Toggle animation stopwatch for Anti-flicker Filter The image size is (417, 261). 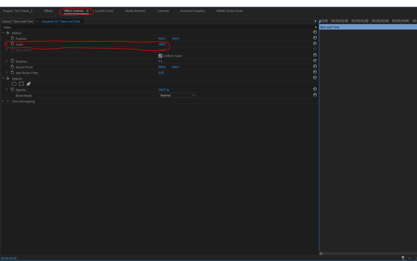click(x=12, y=73)
